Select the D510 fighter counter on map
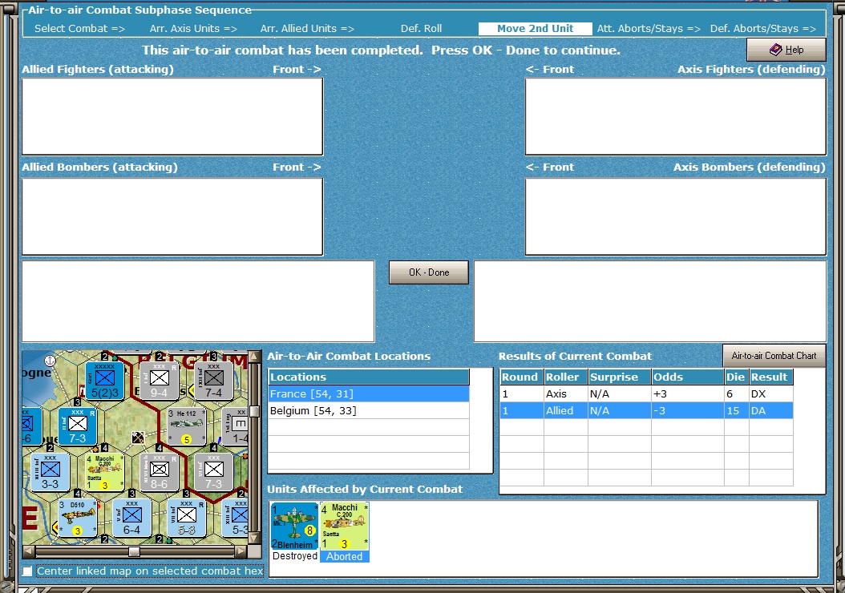 [x=78, y=518]
